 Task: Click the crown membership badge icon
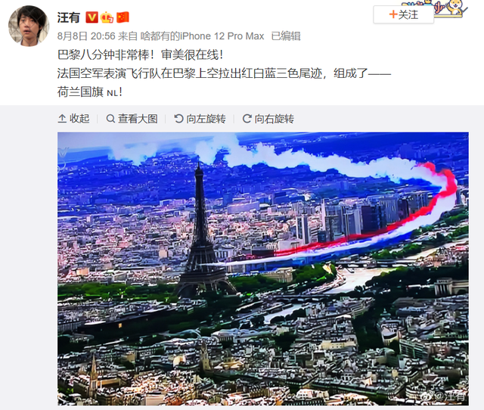[107, 17]
